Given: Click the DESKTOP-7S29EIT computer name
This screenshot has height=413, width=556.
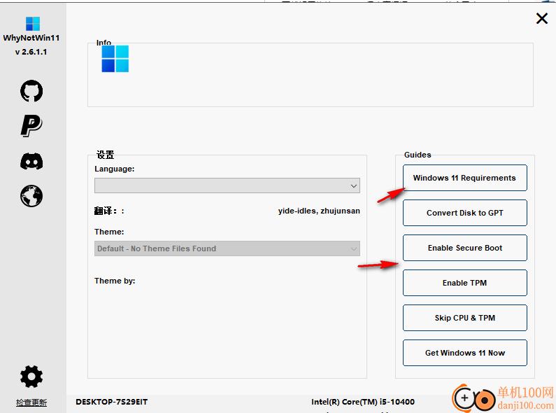Looking at the screenshot, I should (112, 402).
